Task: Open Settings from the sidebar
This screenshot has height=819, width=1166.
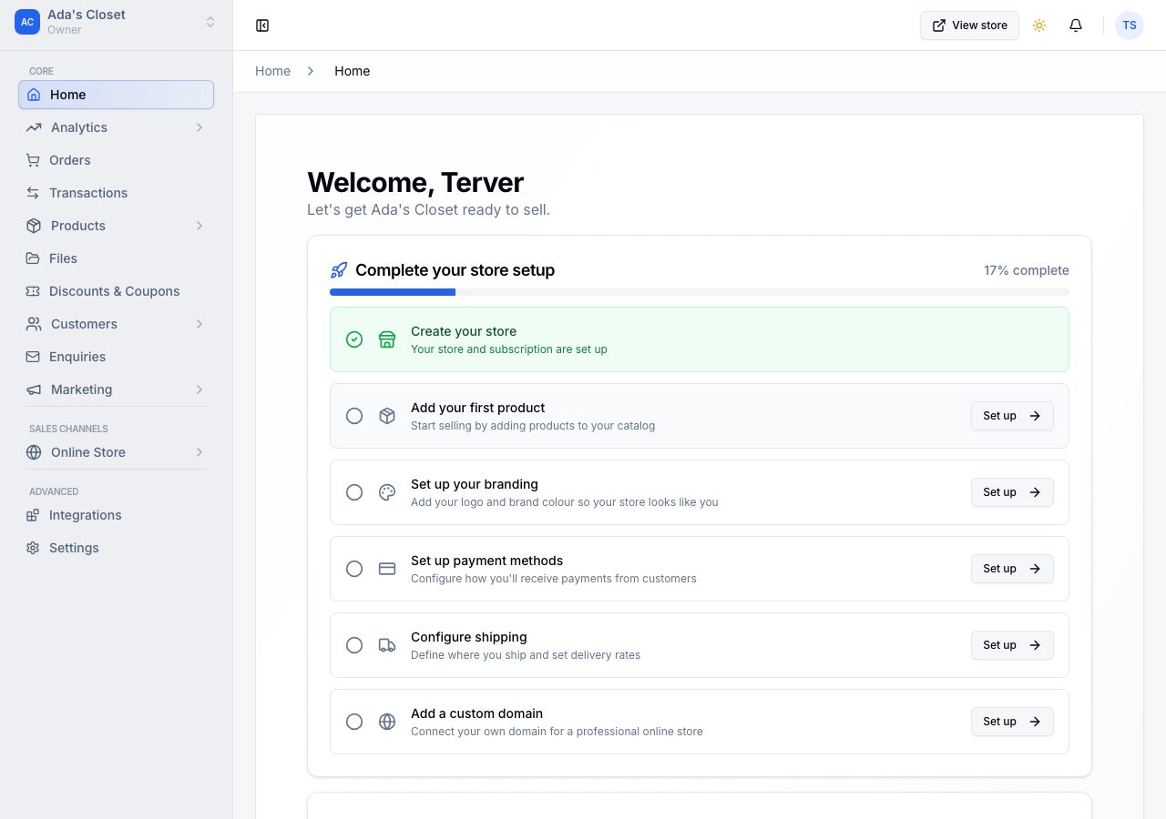Action: [116, 548]
